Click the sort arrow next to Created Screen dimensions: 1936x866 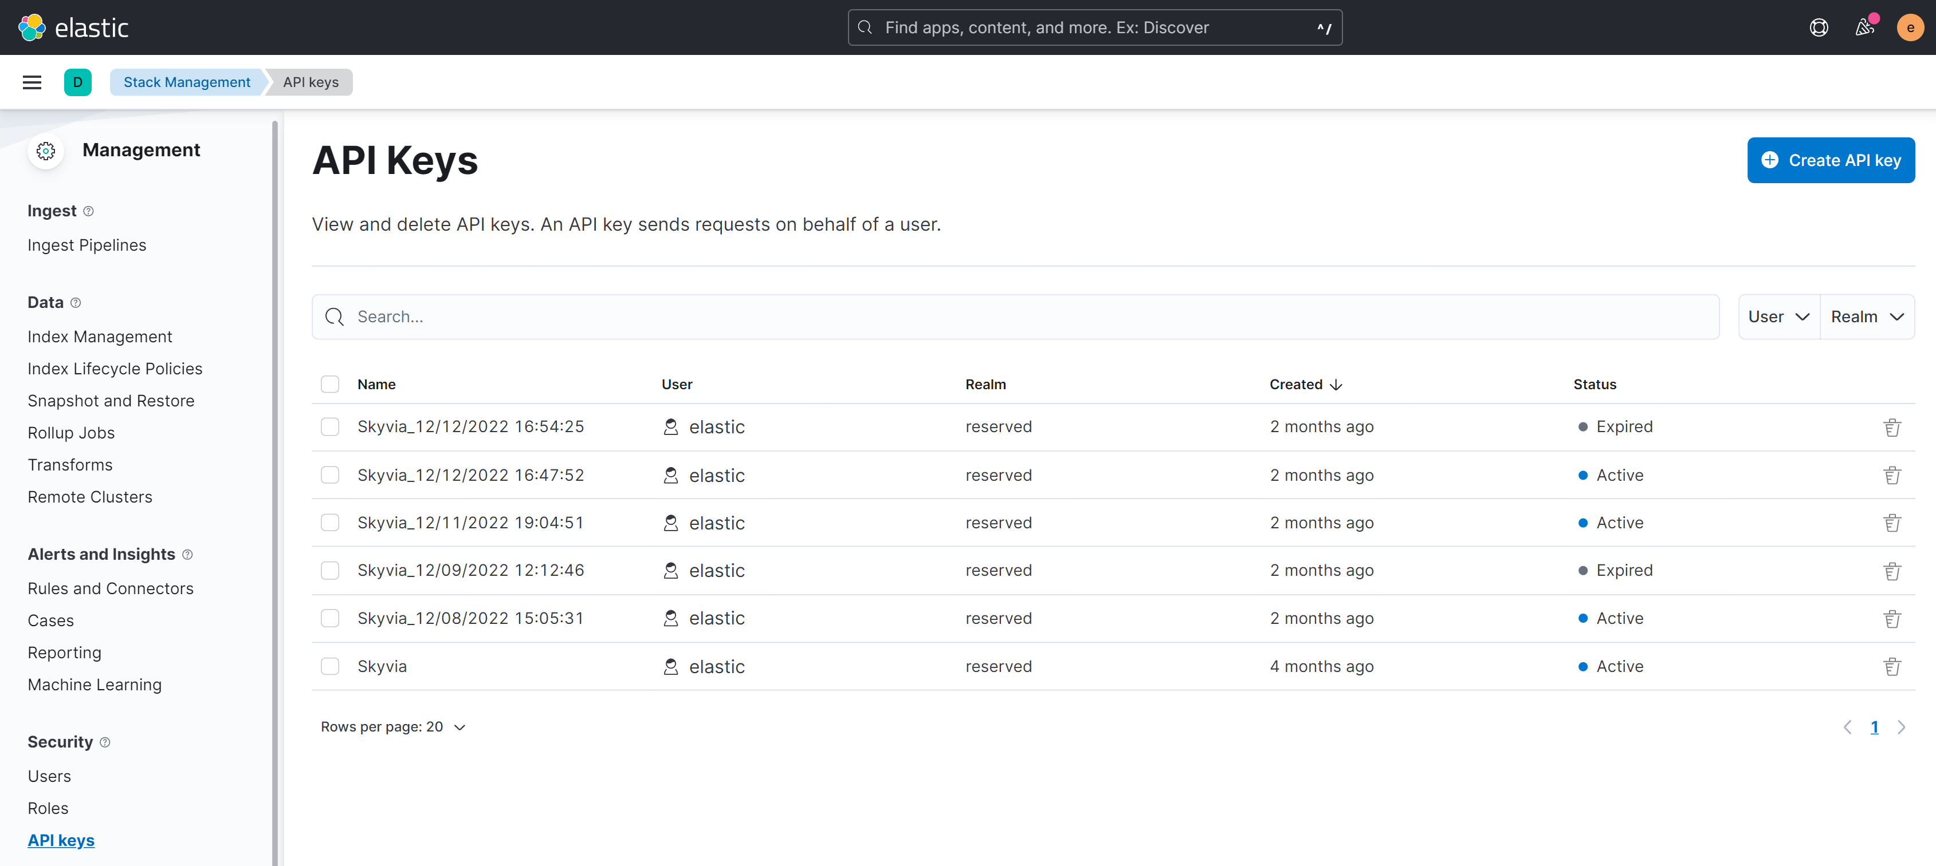coord(1336,385)
